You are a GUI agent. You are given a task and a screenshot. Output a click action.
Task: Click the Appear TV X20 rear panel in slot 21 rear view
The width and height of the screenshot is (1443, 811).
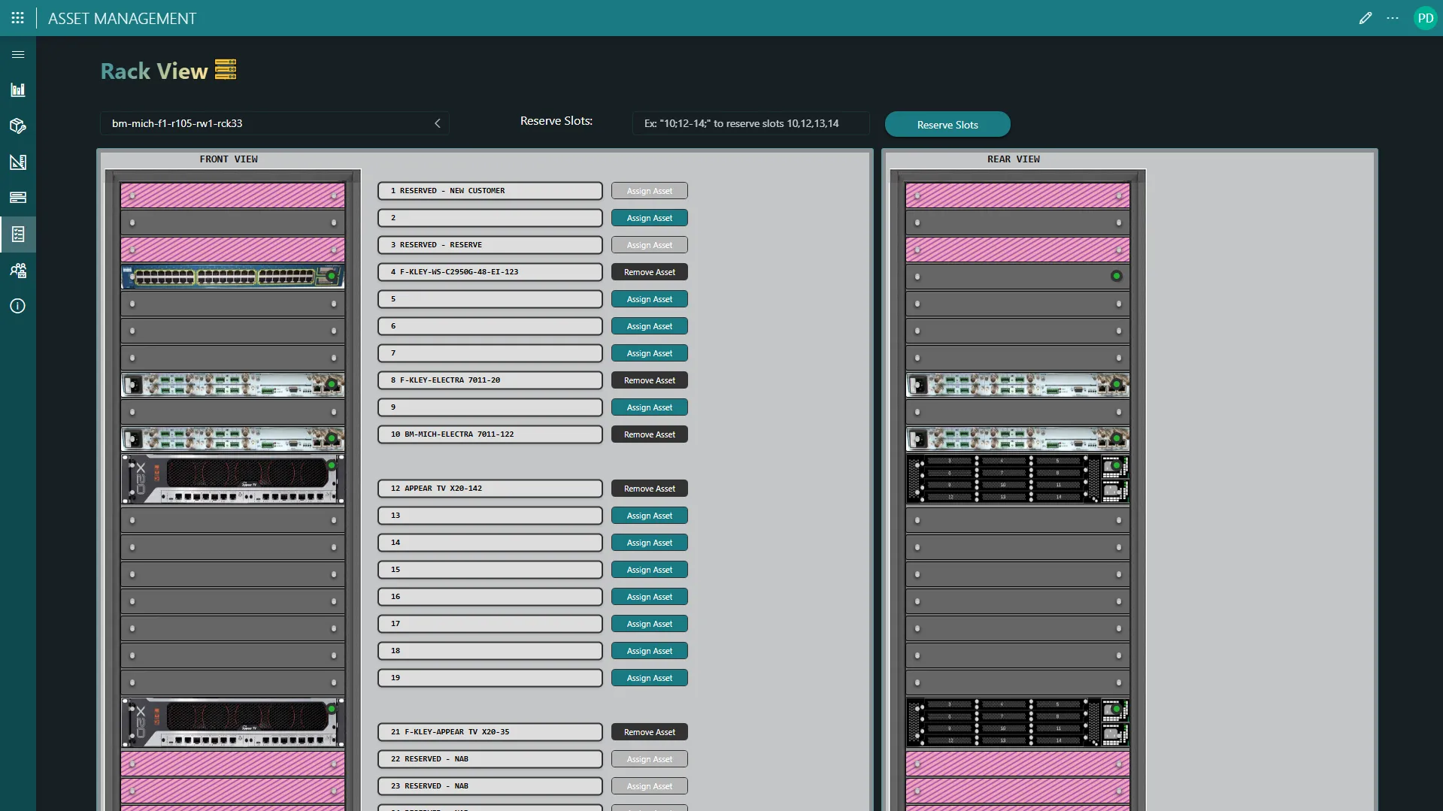tap(1017, 722)
